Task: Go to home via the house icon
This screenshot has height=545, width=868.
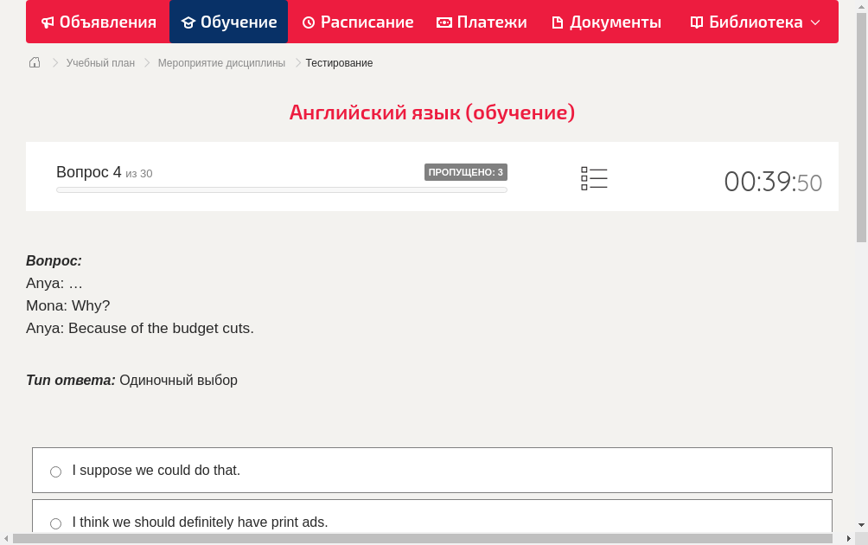Action: pyautogui.click(x=35, y=62)
